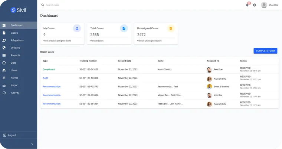Click the name Noah C Melto
This screenshot has width=282, height=149.
(164, 69)
